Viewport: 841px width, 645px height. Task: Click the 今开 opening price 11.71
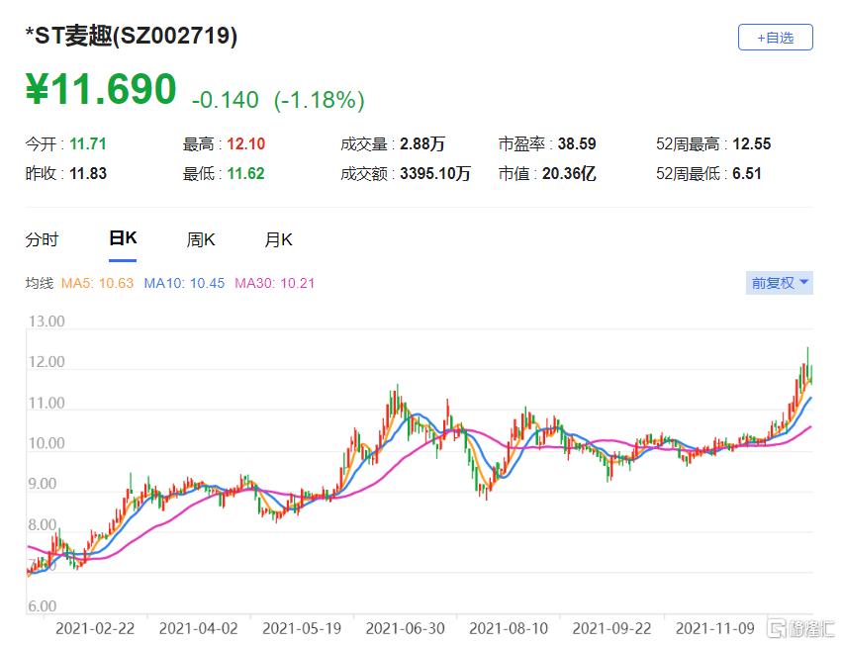88,143
